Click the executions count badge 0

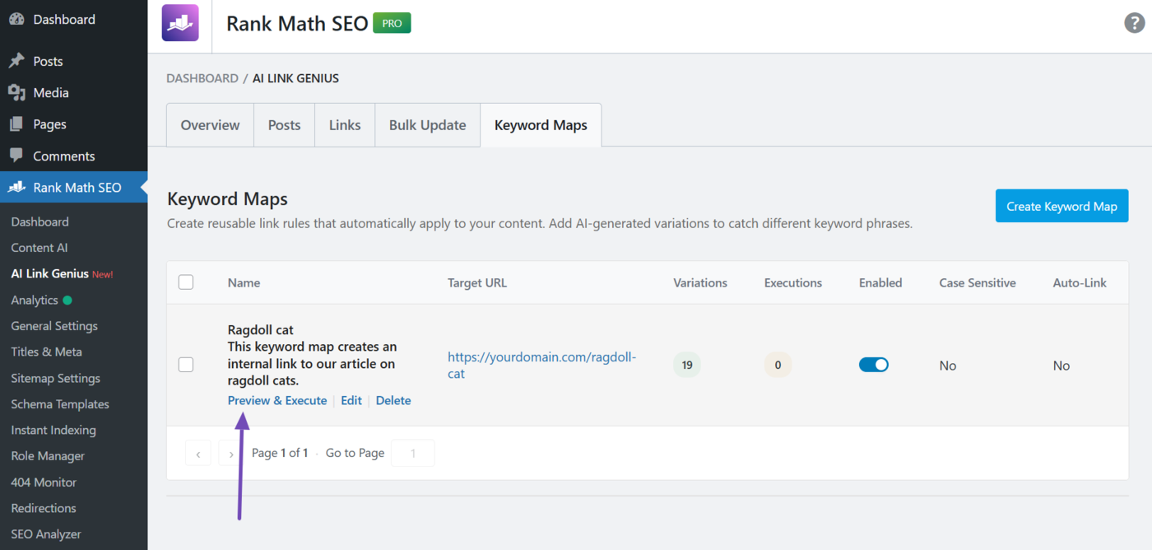778,365
